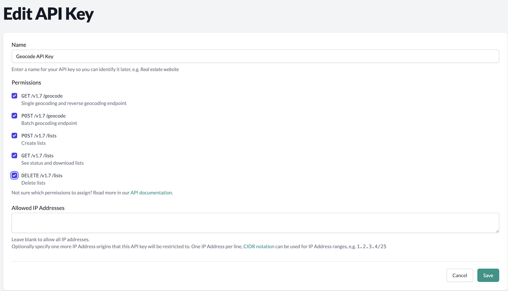Click into the Name input field
Viewport: 508px width, 291px height.
click(x=255, y=56)
